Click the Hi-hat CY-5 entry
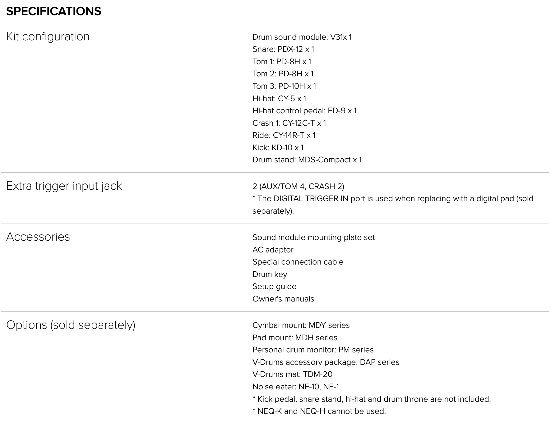The width and height of the screenshot is (551, 426). pyautogui.click(x=279, y=99)
